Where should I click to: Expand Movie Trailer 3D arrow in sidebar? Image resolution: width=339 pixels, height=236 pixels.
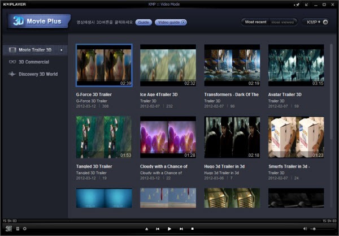tap(61, 50)
